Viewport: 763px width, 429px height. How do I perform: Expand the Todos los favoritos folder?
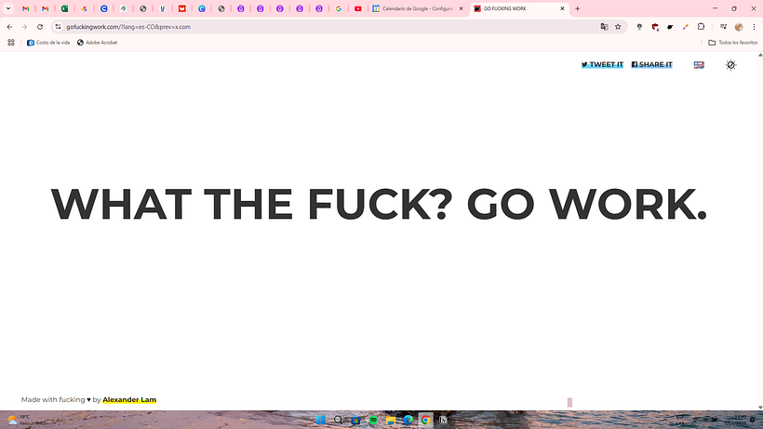pos(732,43)
